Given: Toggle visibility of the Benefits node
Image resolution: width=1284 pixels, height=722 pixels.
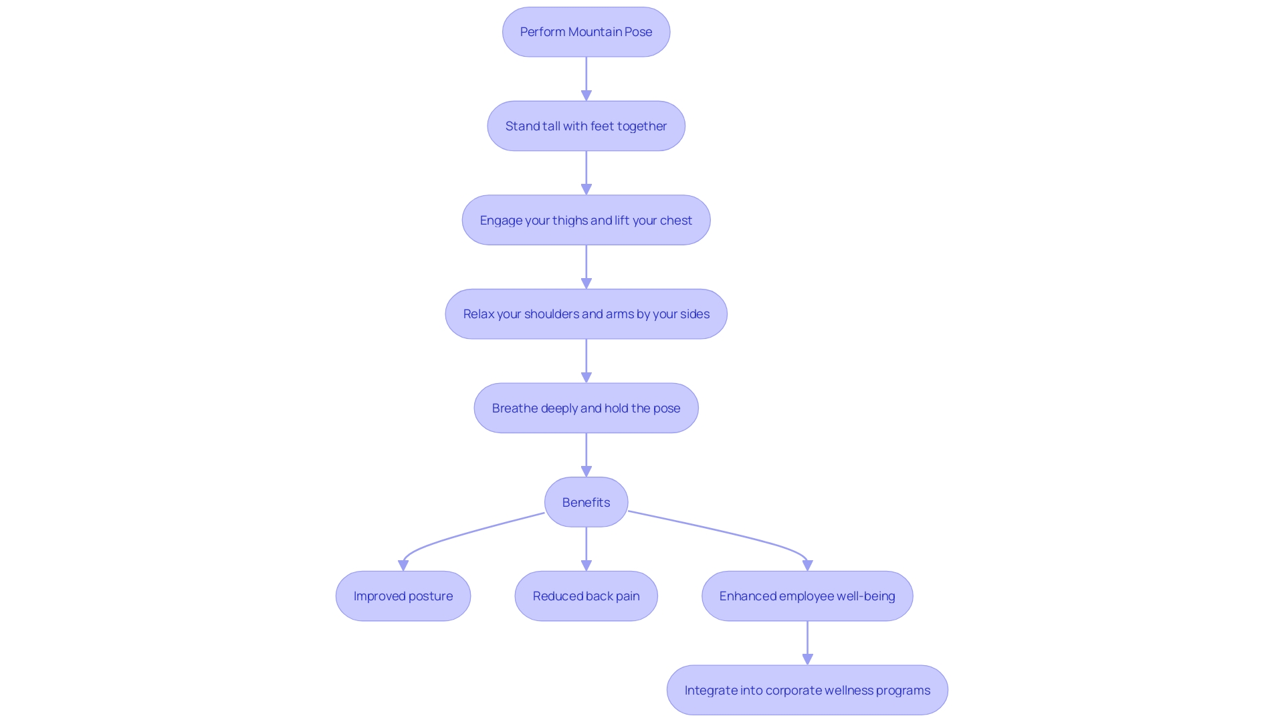Looking at the screenshot, I should tap(586, 501).
